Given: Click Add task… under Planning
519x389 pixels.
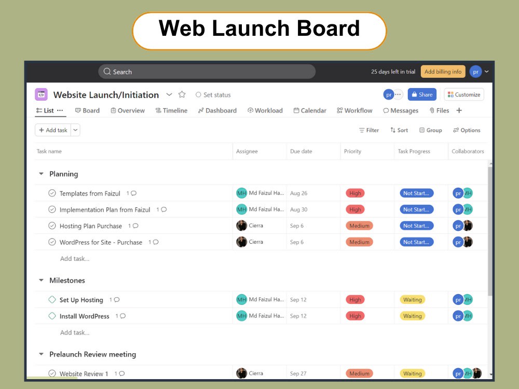Looking at the screenshot, I should (75, 259).
